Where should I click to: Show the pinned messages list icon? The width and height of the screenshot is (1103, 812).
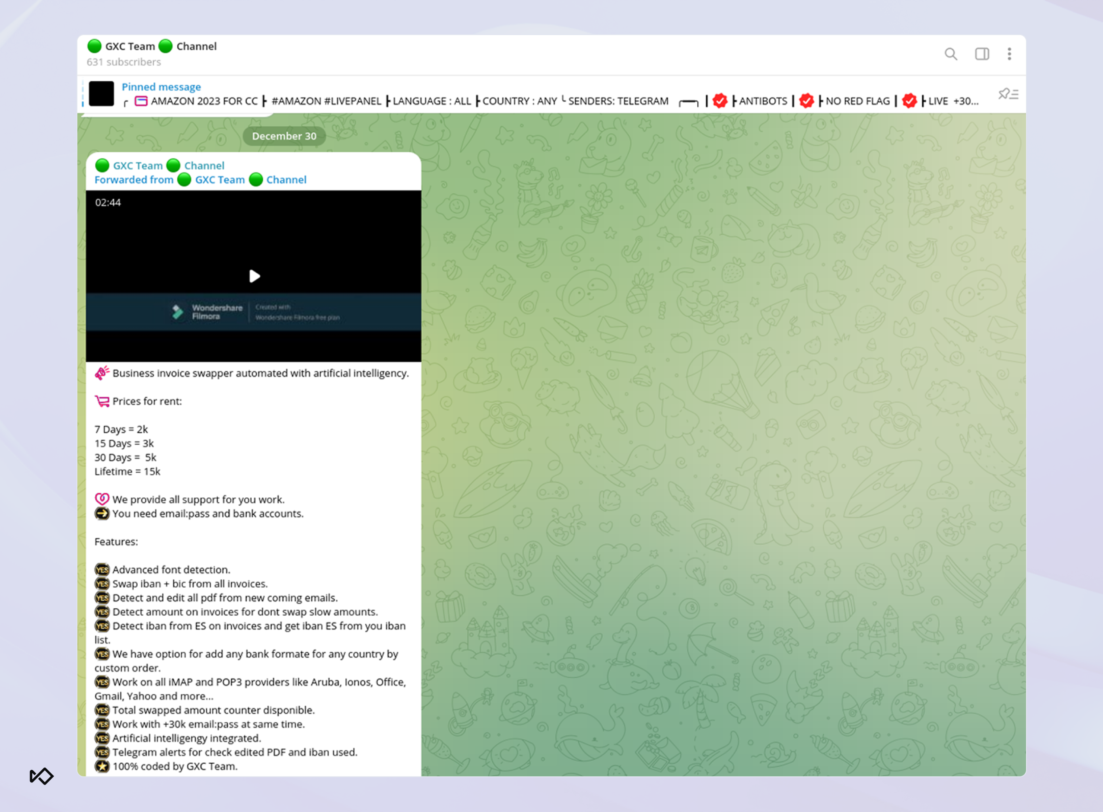[1008, 93]
